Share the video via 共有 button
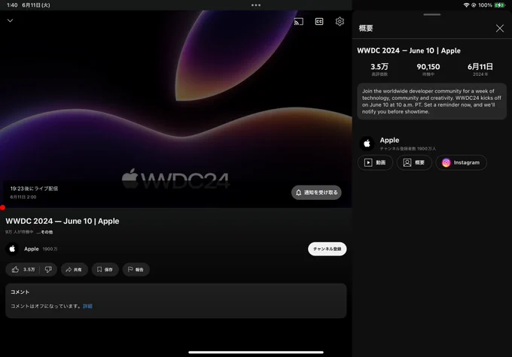Screen dimensions: 512x357 pos(74,270)
